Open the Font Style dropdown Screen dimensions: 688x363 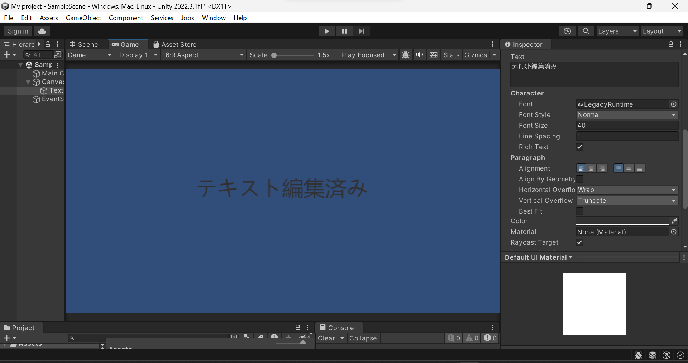click(x=627, y=115)
